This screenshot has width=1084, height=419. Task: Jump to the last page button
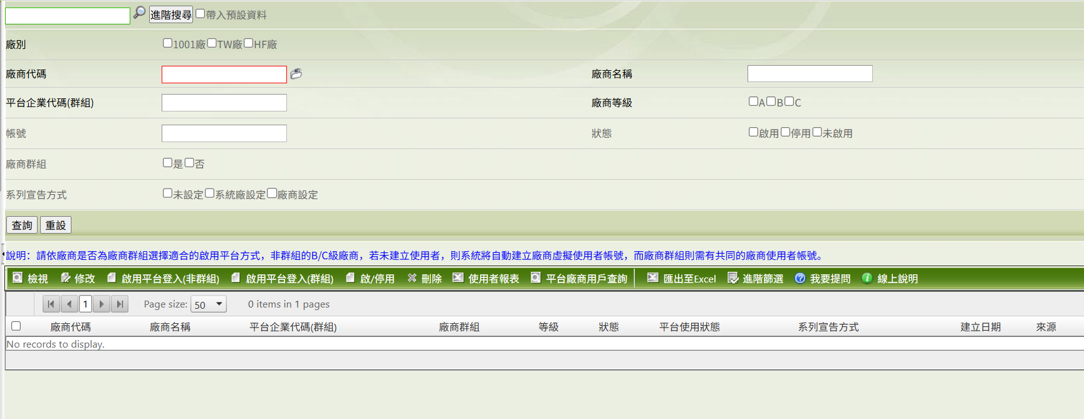click(x=120, y=304)
